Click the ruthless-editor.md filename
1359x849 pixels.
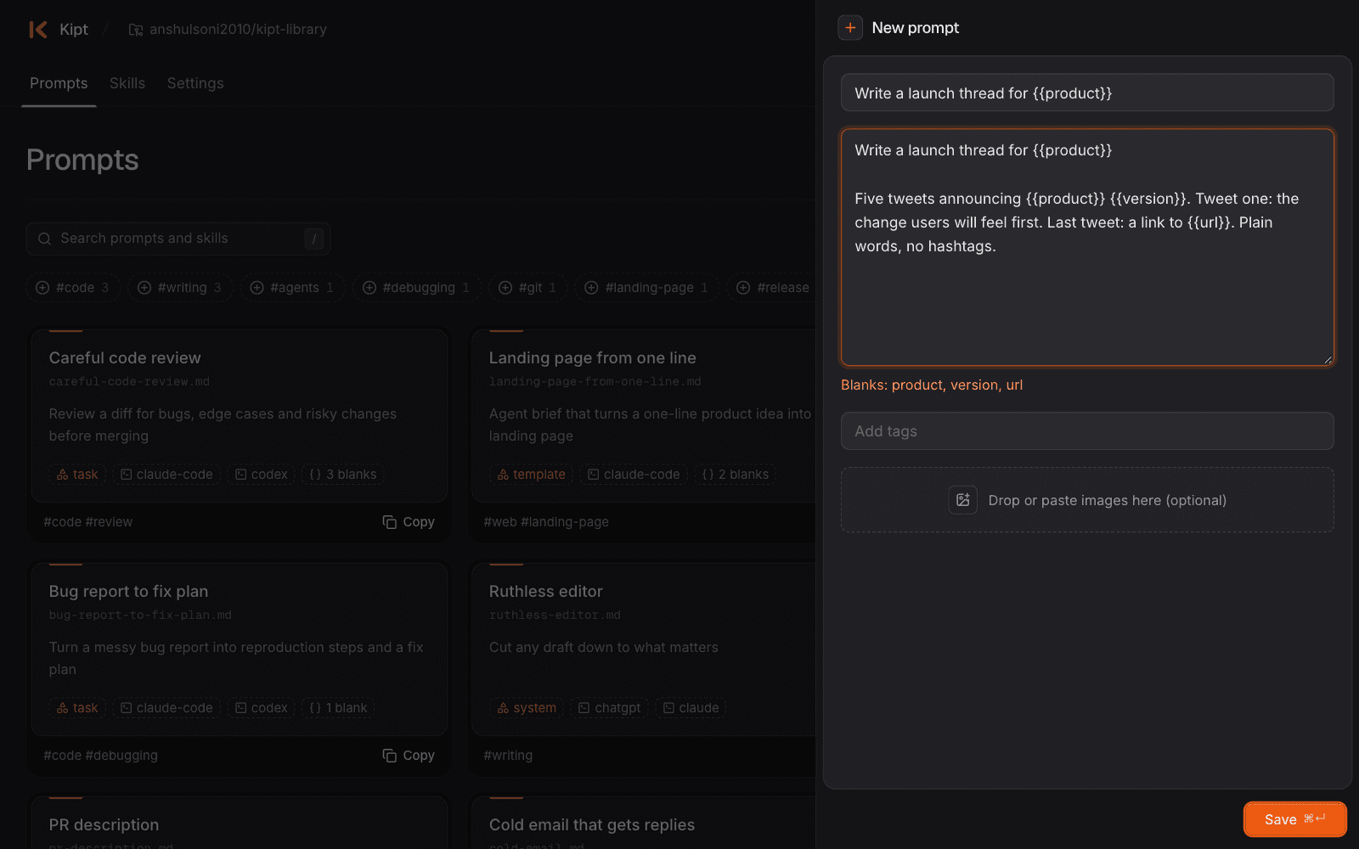pyautogui.click(x=555, y=616)
